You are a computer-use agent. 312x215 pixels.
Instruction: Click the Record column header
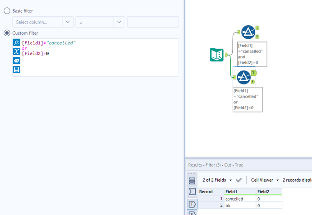(x=211, y=192)
